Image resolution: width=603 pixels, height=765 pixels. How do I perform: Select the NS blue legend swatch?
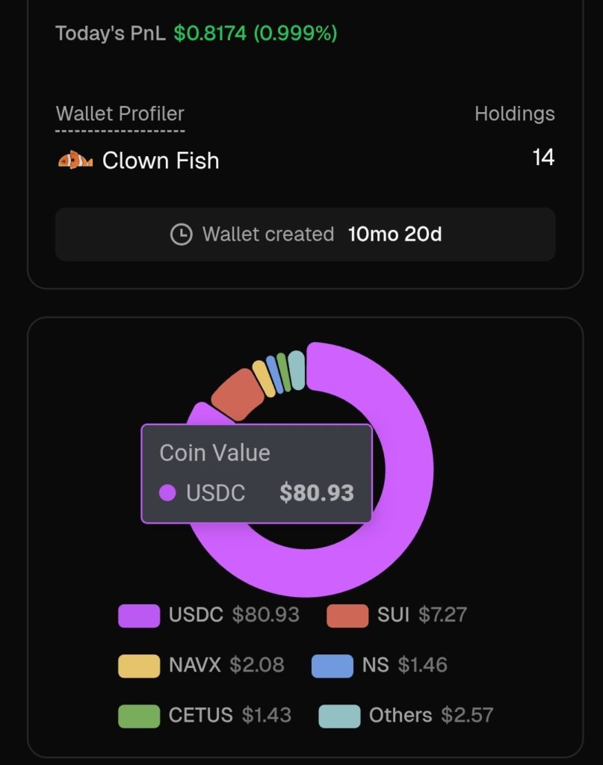pos(333,666)
